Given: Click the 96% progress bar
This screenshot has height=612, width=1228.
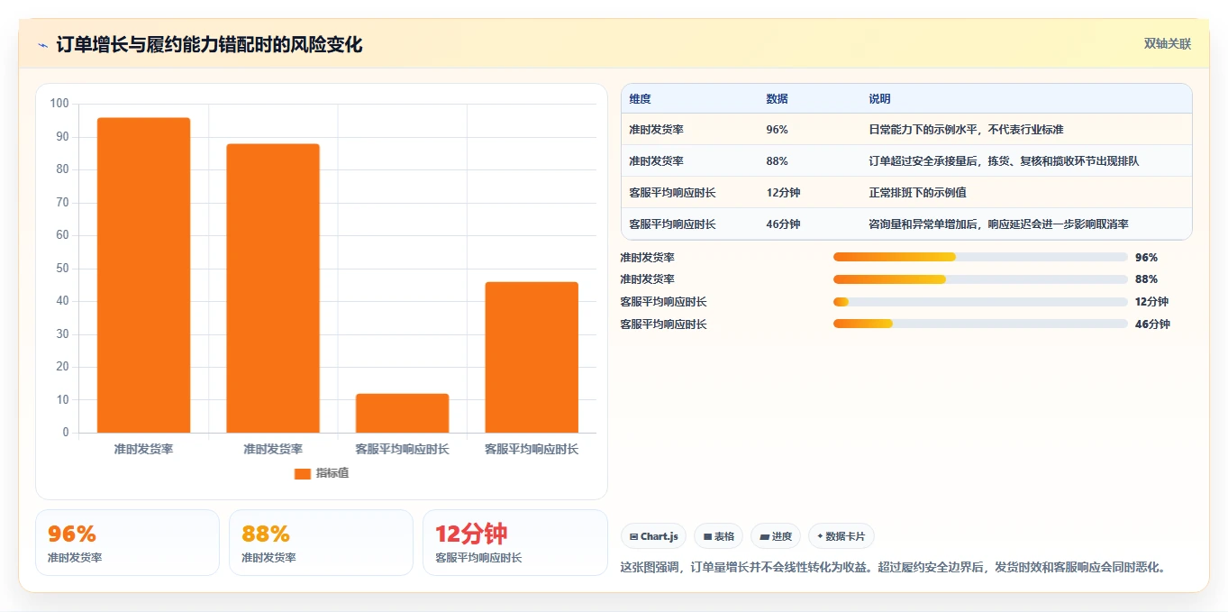Looking at the screenshot, I should tap(980, 258).
